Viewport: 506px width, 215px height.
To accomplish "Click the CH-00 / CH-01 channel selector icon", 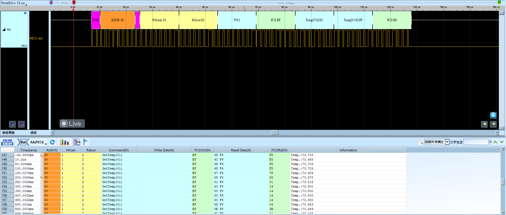I will click(x=7, y=142).
